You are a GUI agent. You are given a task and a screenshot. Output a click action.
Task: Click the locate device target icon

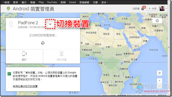pyautogui.click(x=159, y=73)
